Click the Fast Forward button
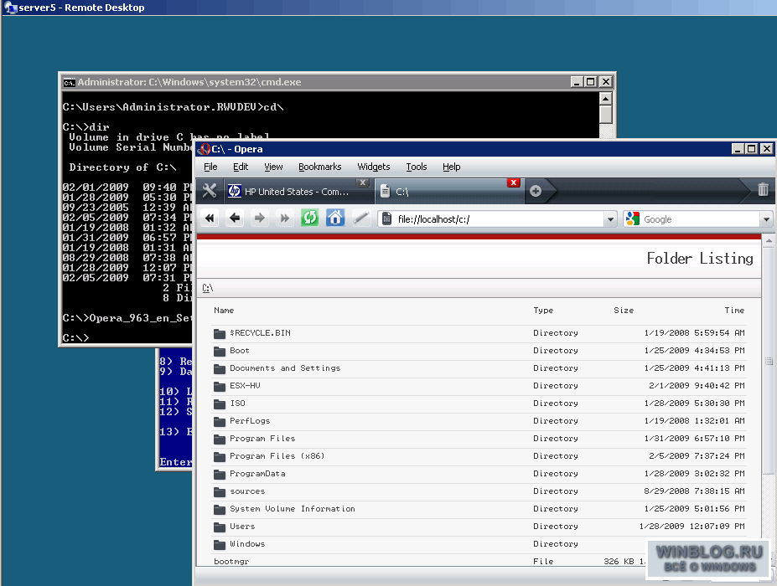 (x=284, y=218)
